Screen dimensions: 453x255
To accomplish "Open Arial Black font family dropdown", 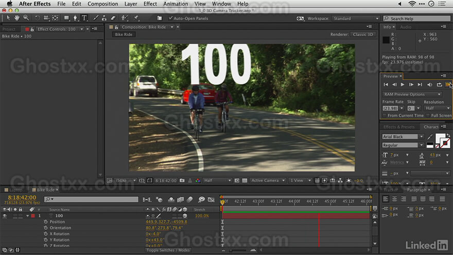I will (x=422, y=137).
